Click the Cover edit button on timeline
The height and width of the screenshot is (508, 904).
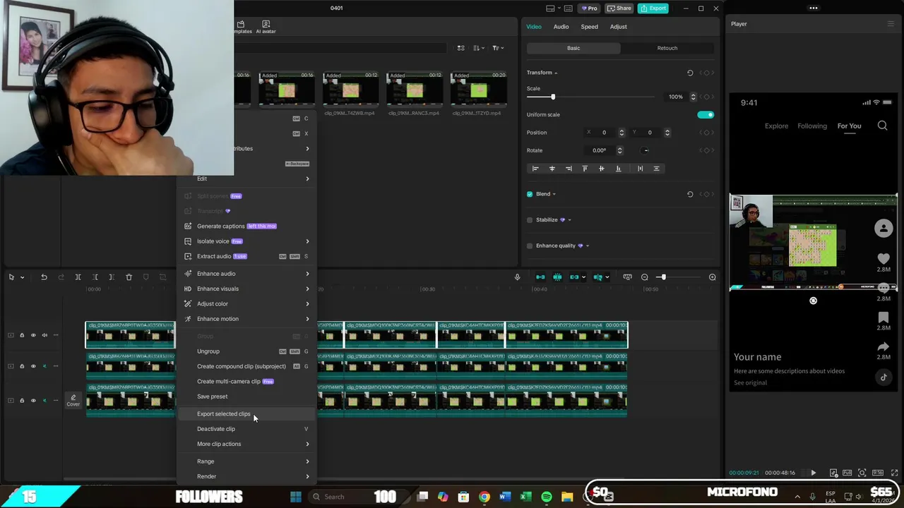click(73, 401)
